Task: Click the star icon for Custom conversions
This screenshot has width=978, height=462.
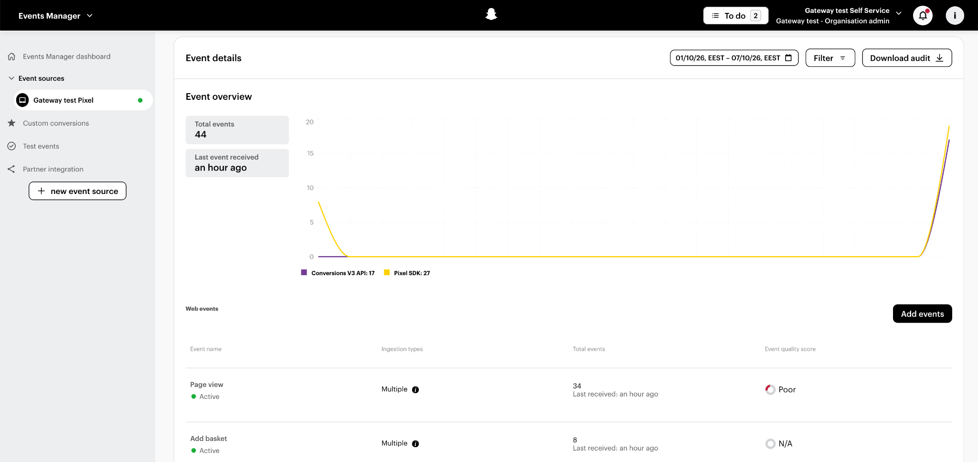Action: click(x=11, y=123)
